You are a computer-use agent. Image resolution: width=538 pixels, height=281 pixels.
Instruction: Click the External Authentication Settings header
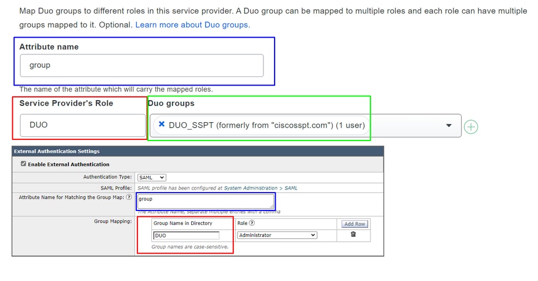point(198,151)
